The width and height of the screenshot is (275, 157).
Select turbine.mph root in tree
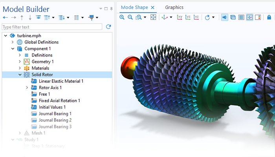coord(29,36)
